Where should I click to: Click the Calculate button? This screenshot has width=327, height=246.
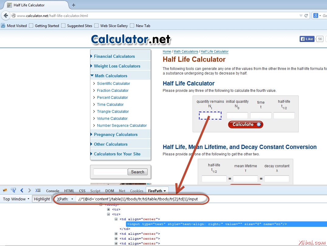245,124
